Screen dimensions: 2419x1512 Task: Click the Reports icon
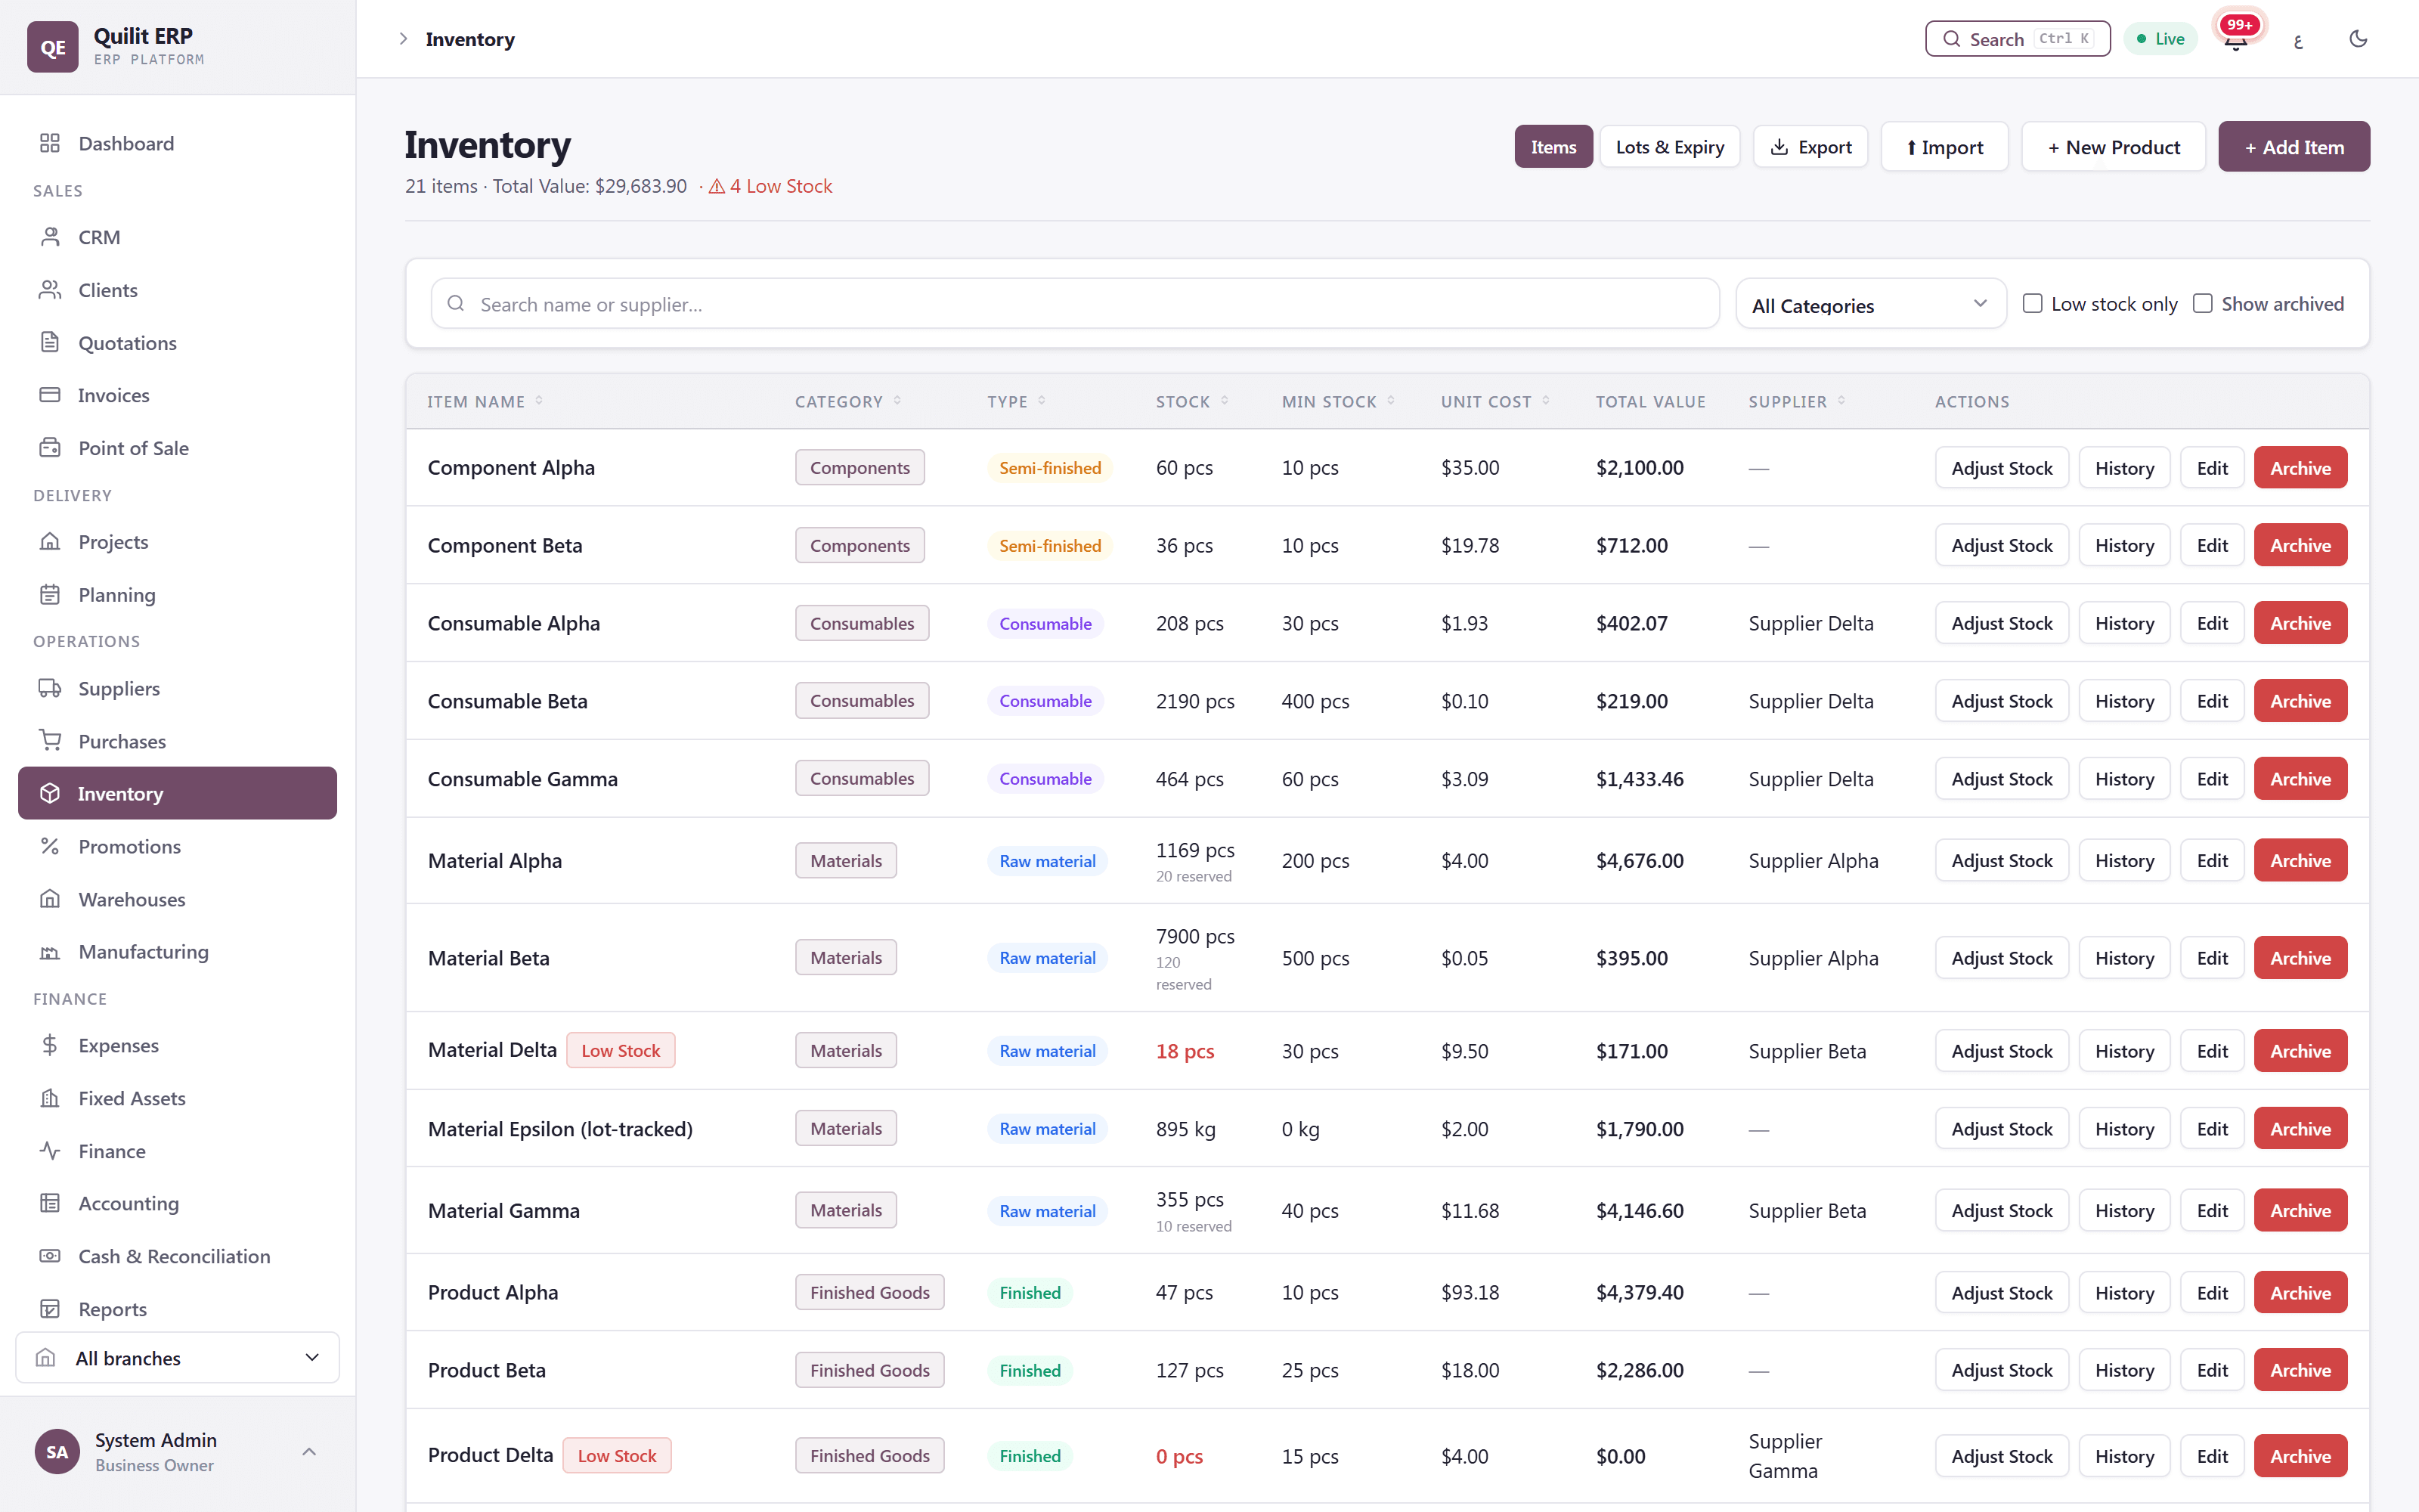[x=50, y=1309]
